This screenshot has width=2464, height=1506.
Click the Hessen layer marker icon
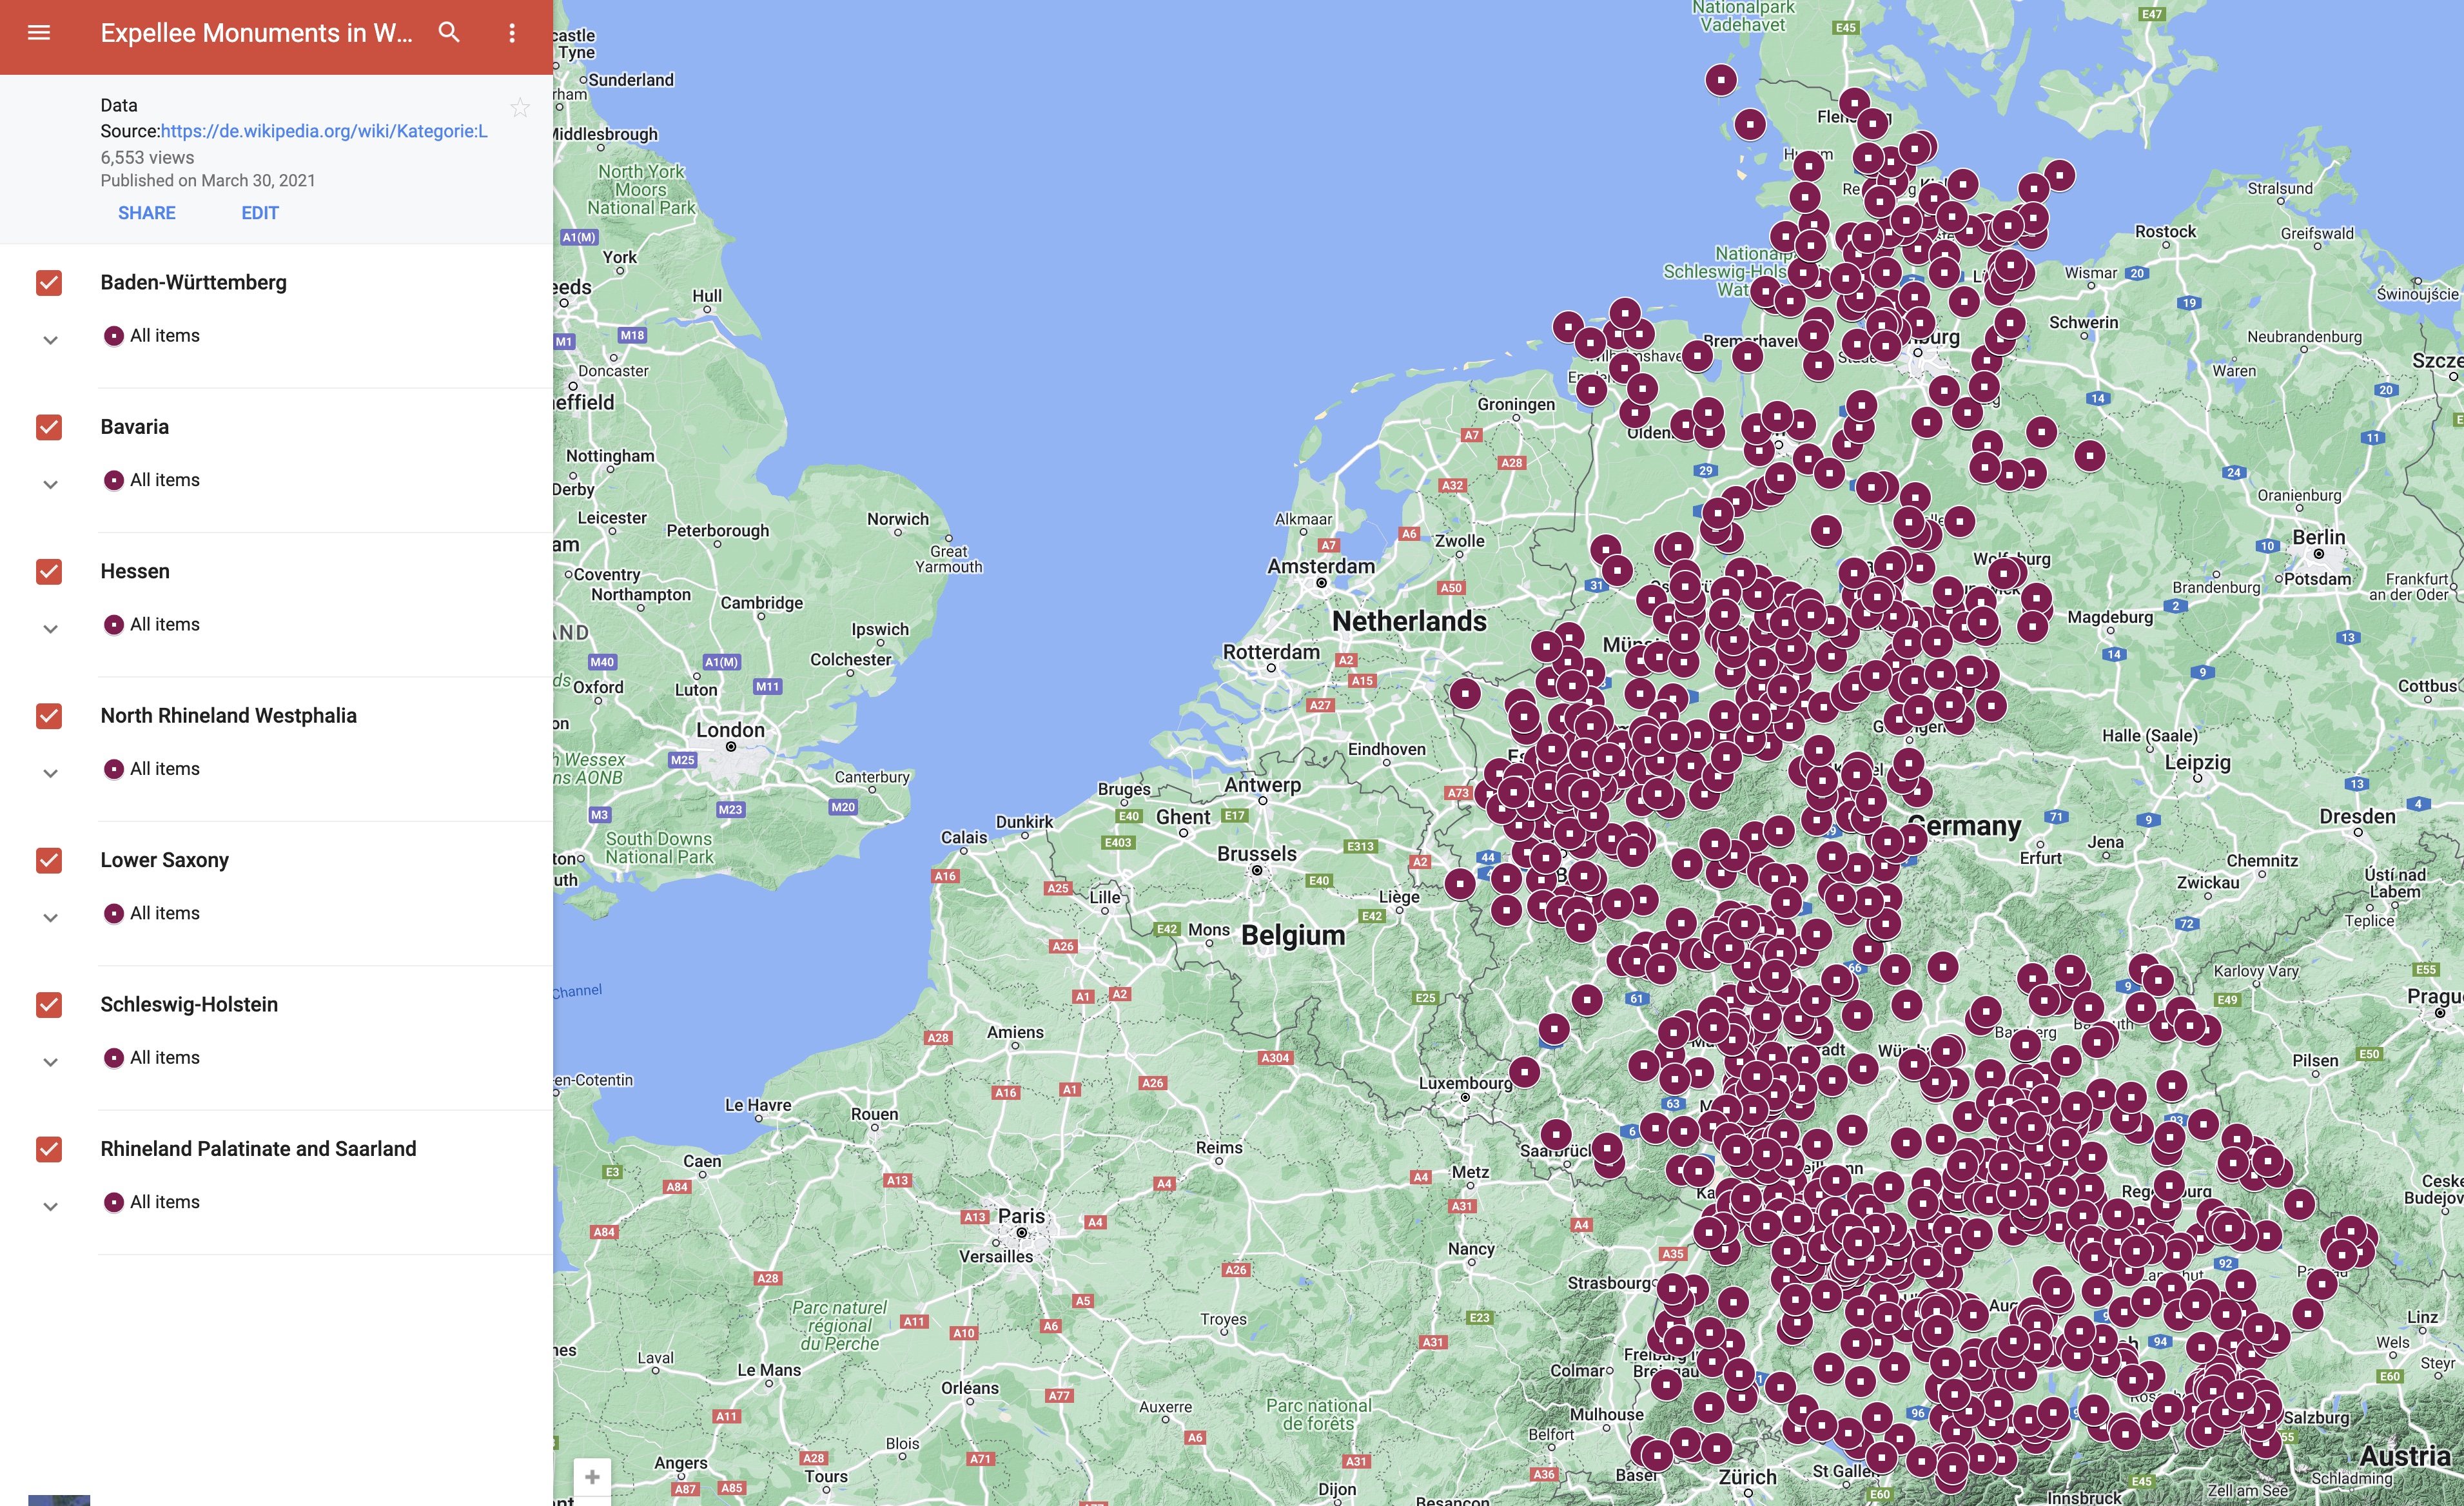pos(114,625)
